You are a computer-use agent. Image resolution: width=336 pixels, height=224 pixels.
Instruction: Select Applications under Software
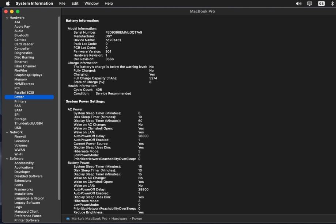click(24, 167)
